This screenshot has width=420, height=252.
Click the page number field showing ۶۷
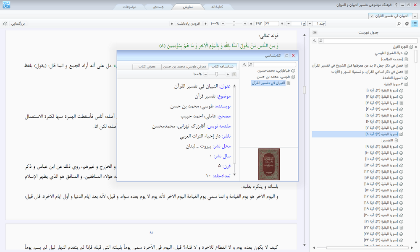pos(271,23)
